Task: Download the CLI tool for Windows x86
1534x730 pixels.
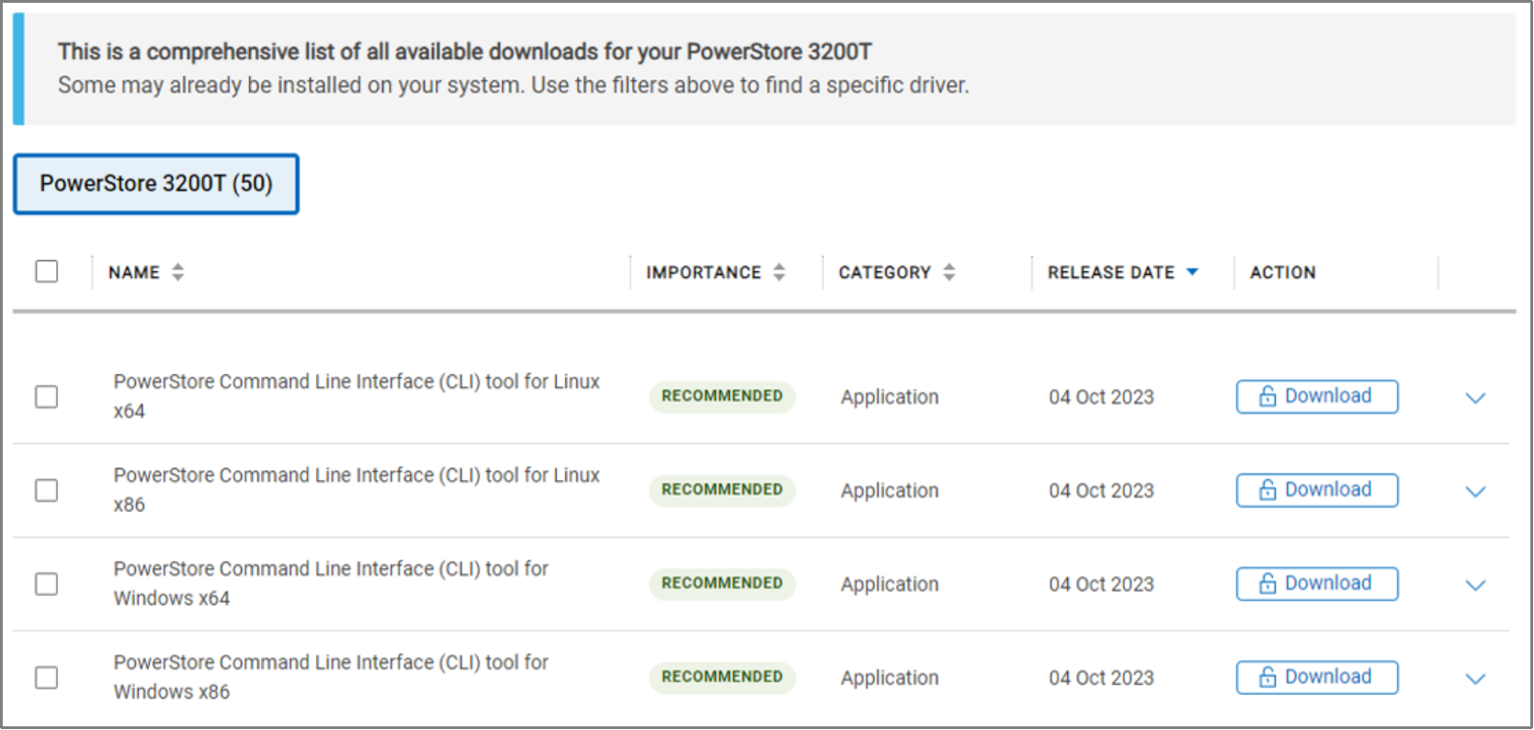Action: pyautogui.click(x=1317, y=678)
